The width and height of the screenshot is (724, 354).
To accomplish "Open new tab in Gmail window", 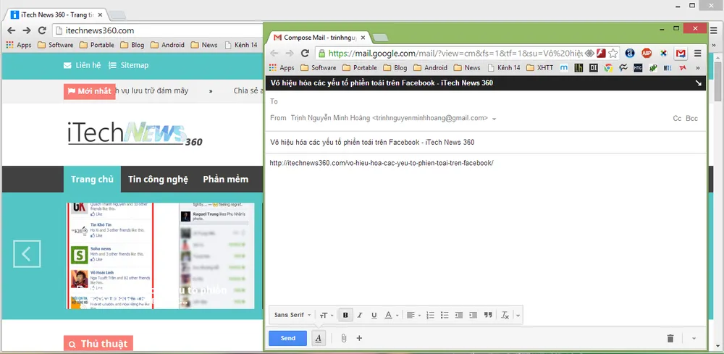I will (380, 38).
